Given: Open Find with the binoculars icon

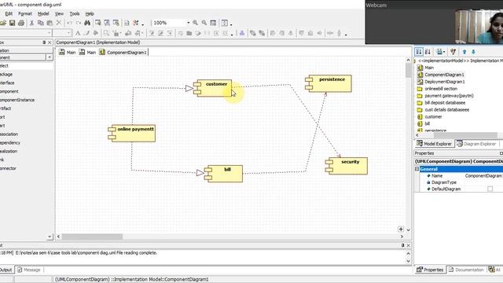Looking at the screenshot, I should pos(87,23).
